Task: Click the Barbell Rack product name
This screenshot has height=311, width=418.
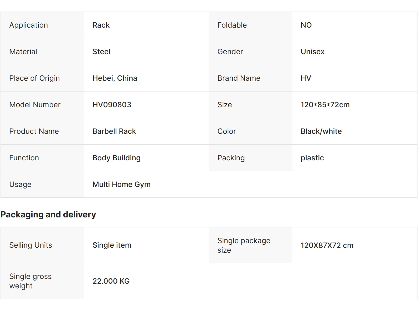Action: [x=114, y=131]
